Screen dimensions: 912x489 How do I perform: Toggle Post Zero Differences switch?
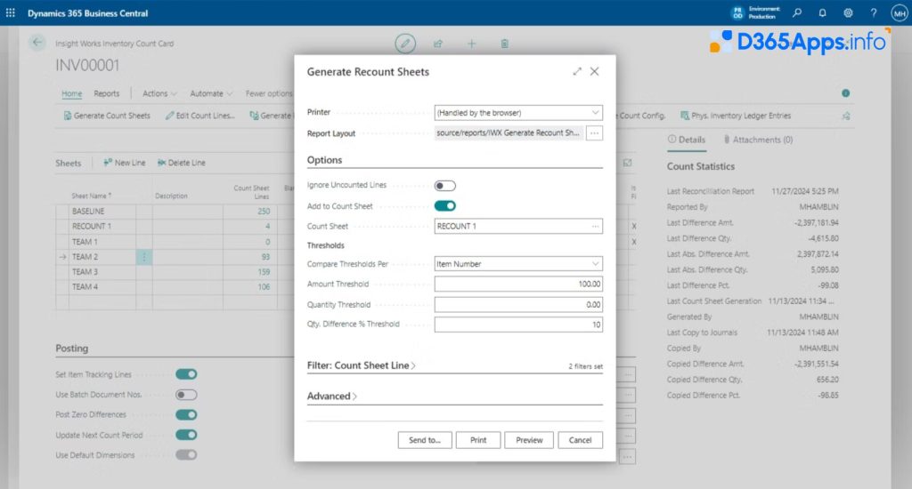tap(186, 414)
